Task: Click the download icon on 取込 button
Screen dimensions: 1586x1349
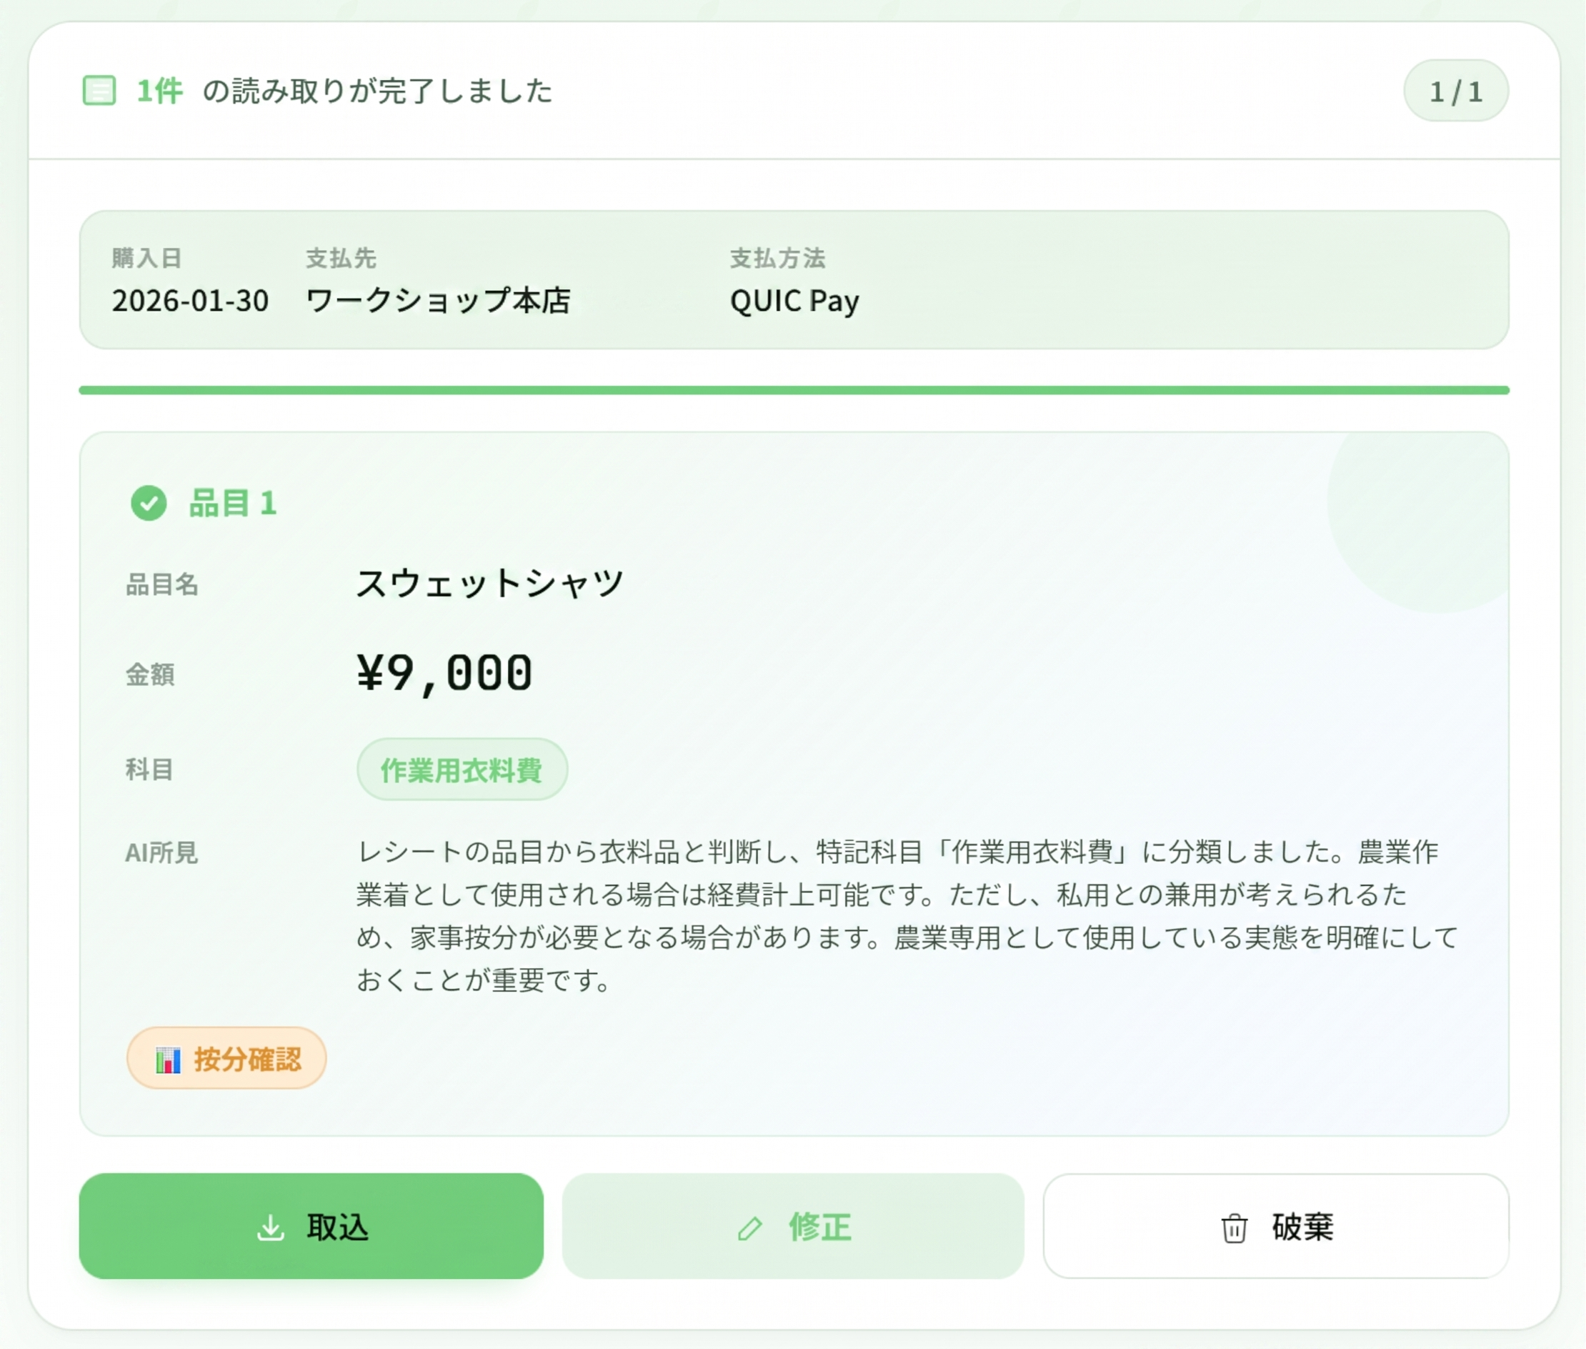Action: [270, 1228]
